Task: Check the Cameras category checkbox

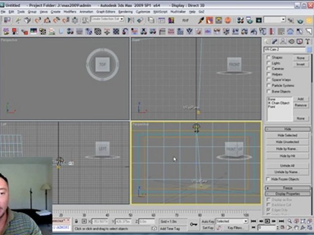Action: coord(268,69)
